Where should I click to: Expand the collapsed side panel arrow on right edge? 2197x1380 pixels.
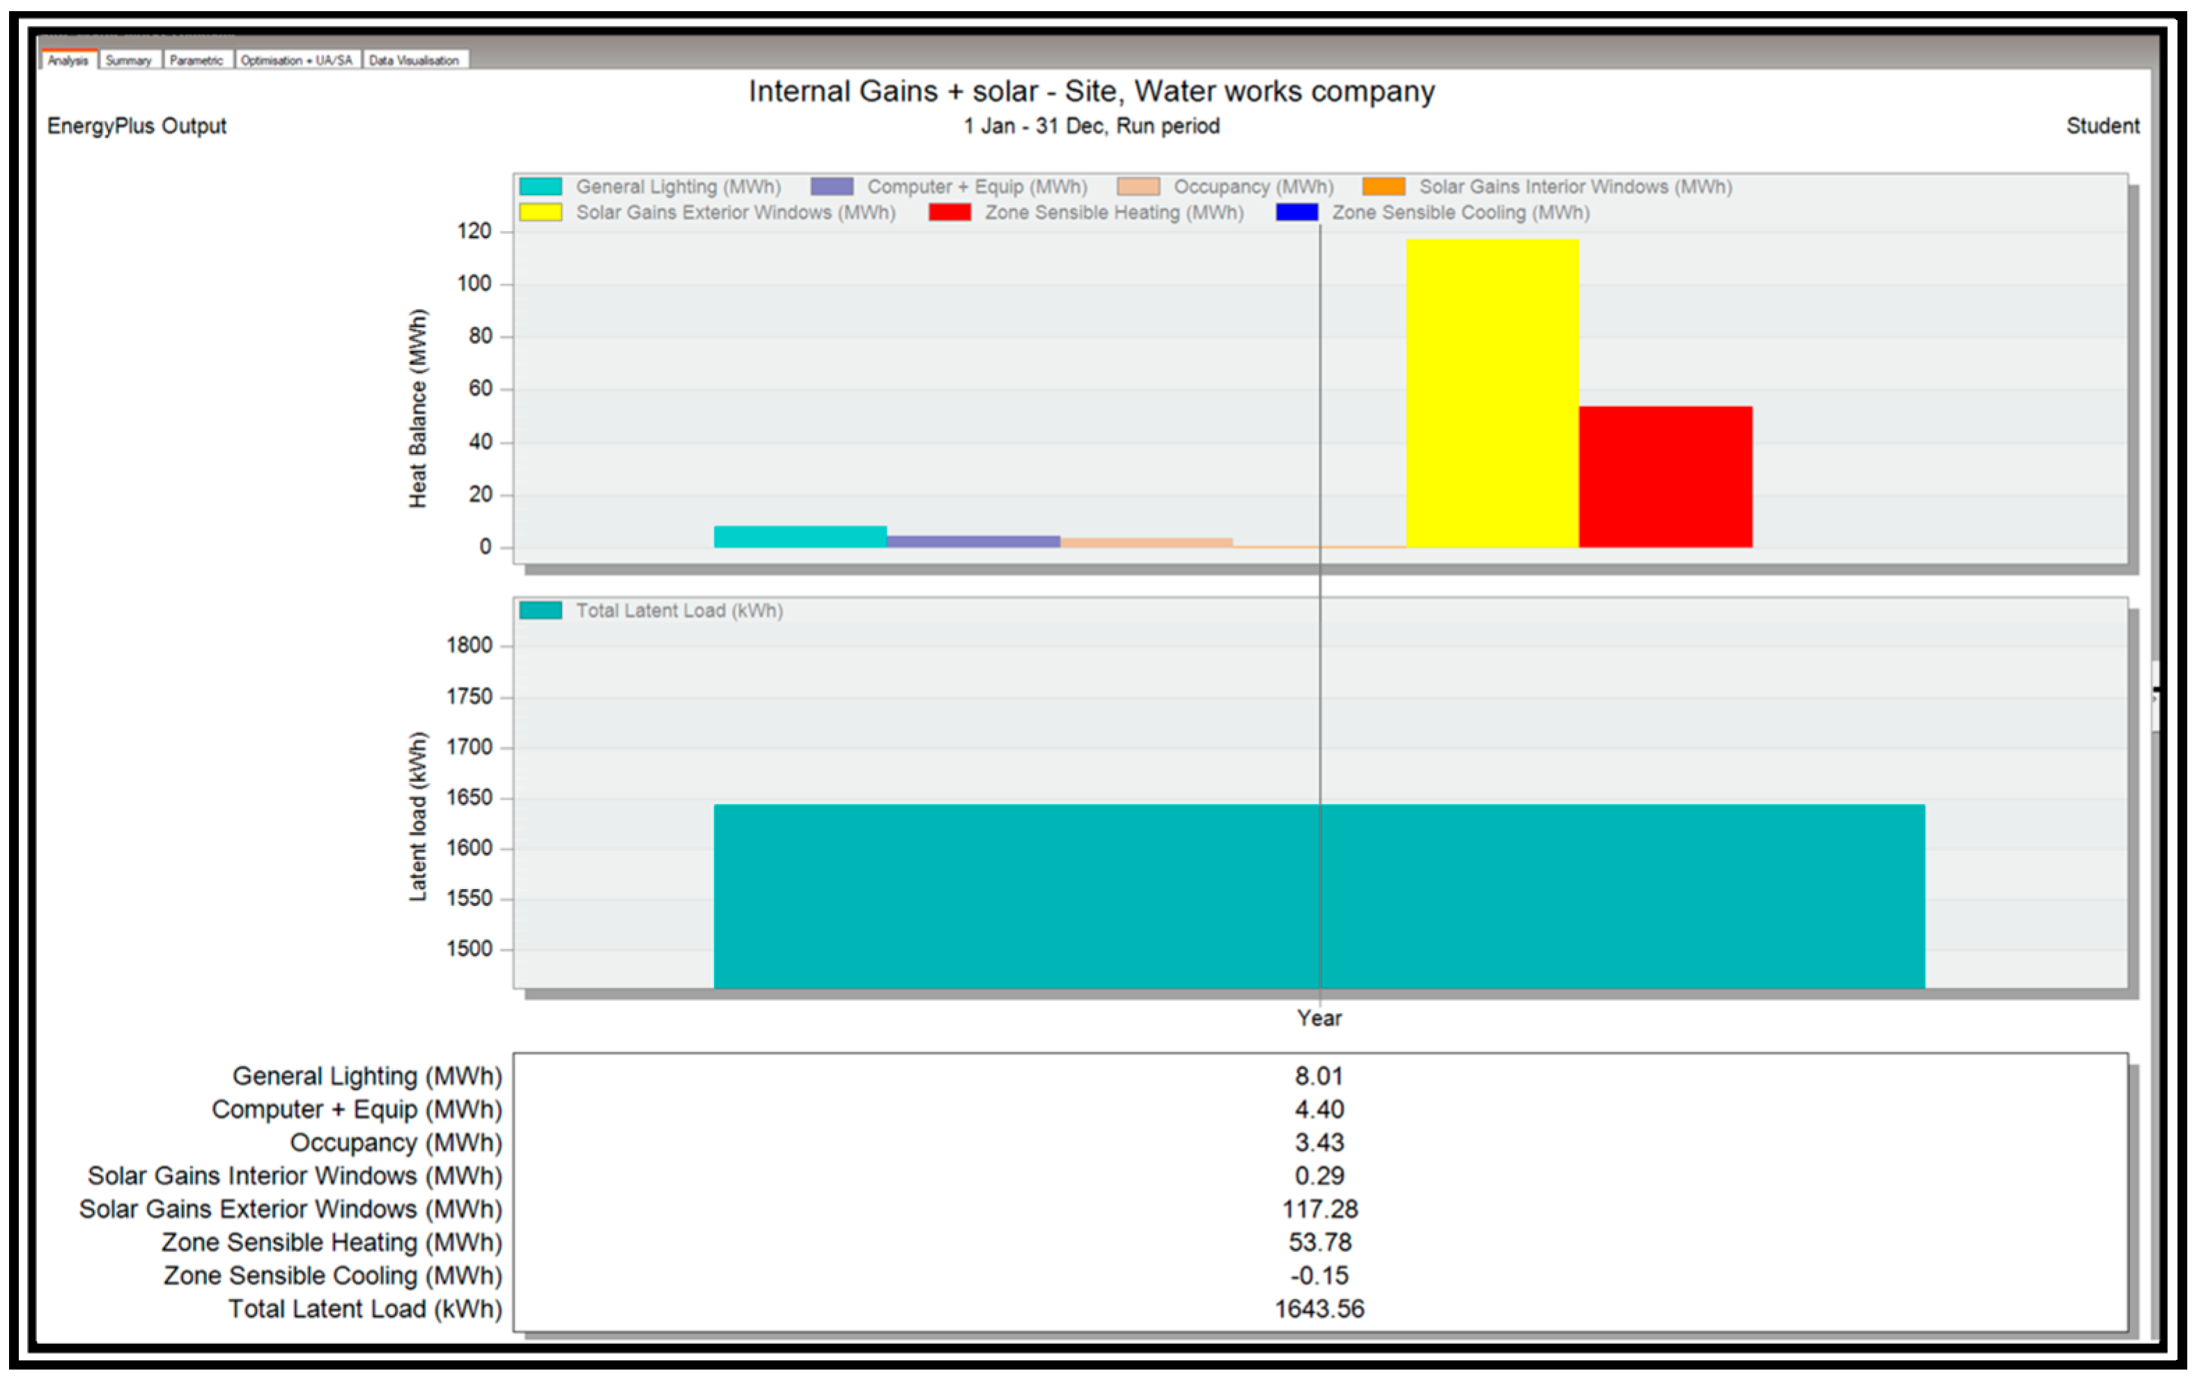pos(2154,697)
